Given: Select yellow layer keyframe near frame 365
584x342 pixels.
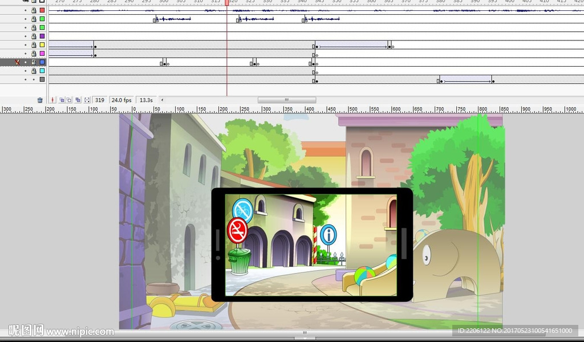Looking at the screenshot, I should (x=390, y=46).
